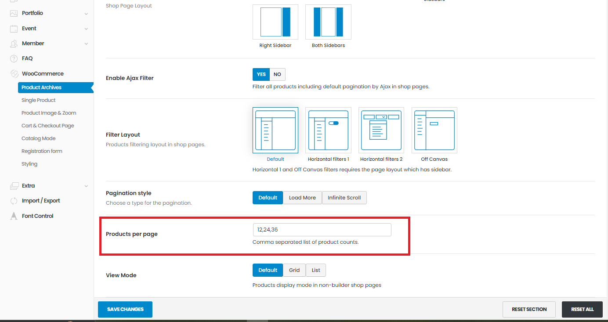Expand the Portfolio menu chevron
This screenshot has width=608, height=322.
click(86, 14)
